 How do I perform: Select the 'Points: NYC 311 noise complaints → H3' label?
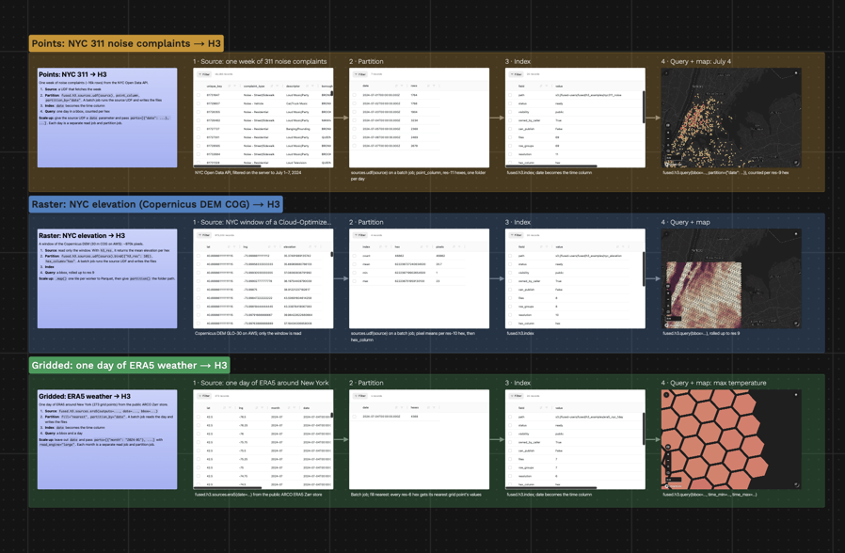[126, 43]
